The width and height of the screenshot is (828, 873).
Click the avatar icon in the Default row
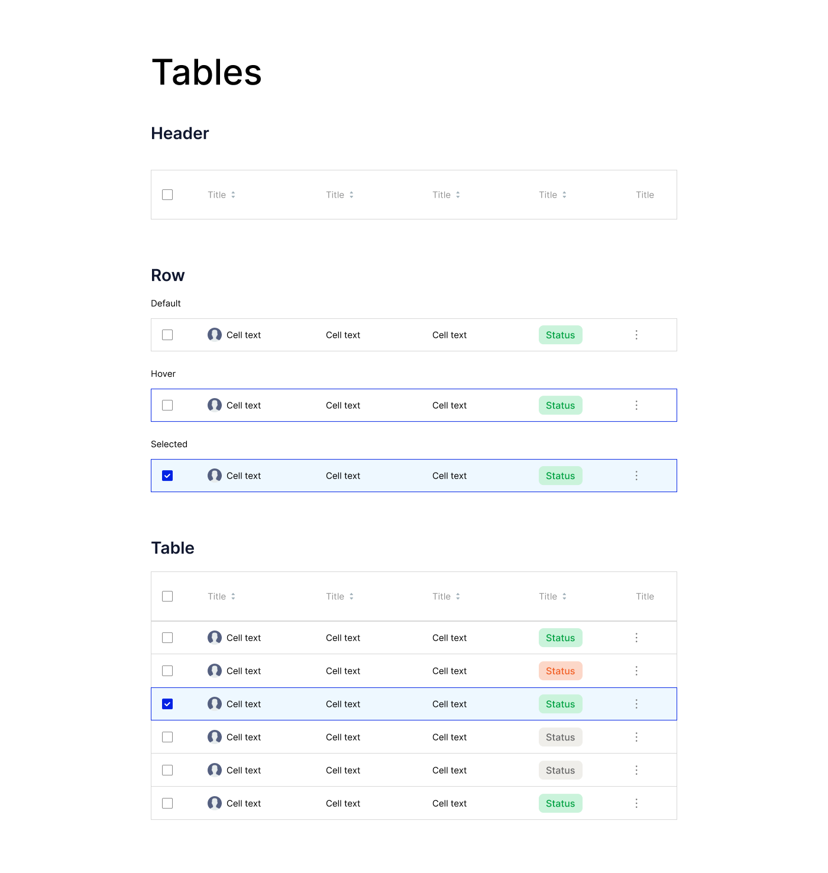(215, 335)
